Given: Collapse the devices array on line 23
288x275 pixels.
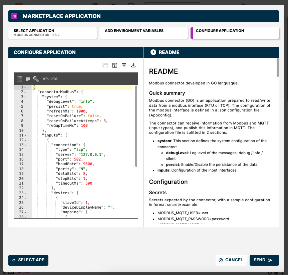Looking at the screenshot, I should coord(25,193).
